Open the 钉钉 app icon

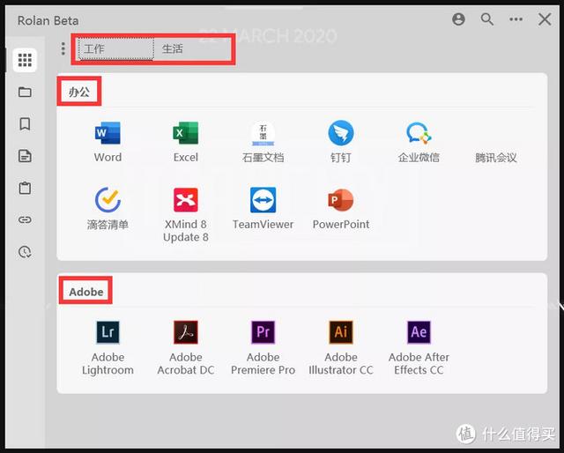point(341,142)
